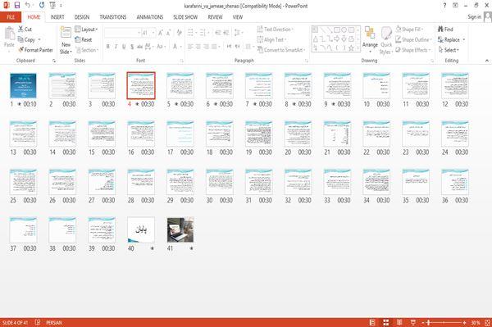Click SLIDE 4 OF 41 status text
The width and height of the screenshot is (492, 327).
[15, 322]
